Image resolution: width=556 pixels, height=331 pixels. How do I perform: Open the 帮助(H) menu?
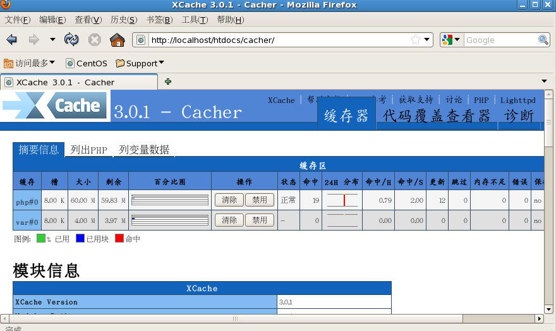pos(231,20)
